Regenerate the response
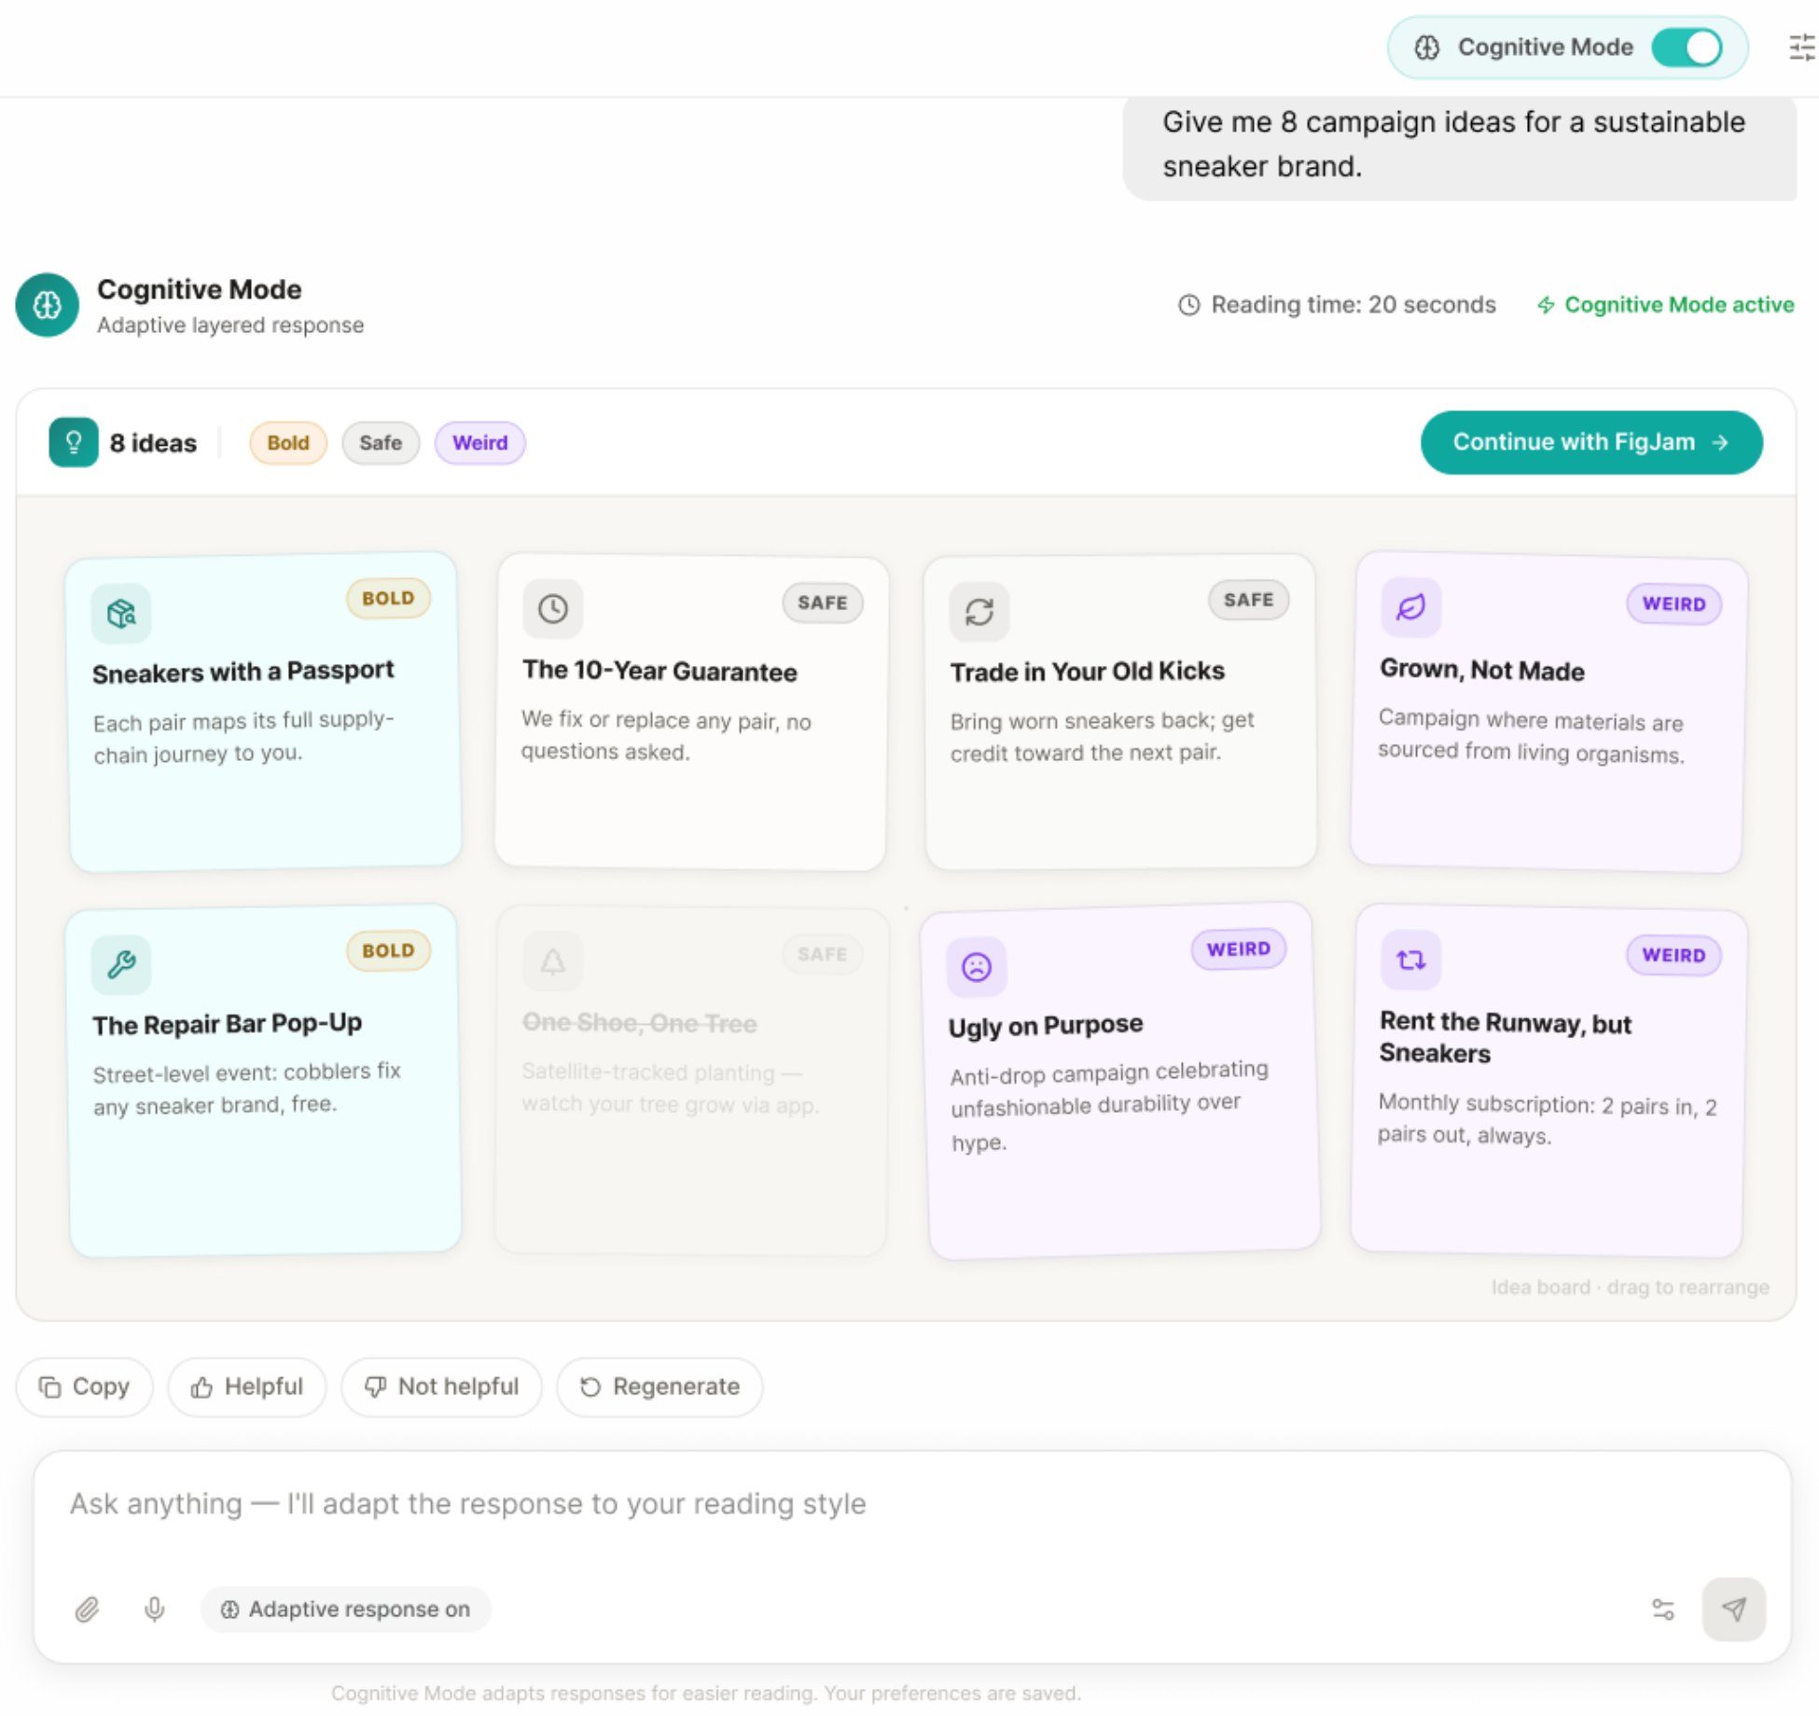The width and height of the screenshot is (1819, 1716). click(x=660, y=1387)
